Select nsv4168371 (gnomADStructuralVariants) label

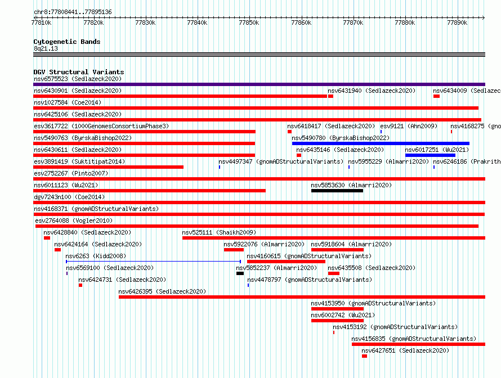(x=96, y=209)
